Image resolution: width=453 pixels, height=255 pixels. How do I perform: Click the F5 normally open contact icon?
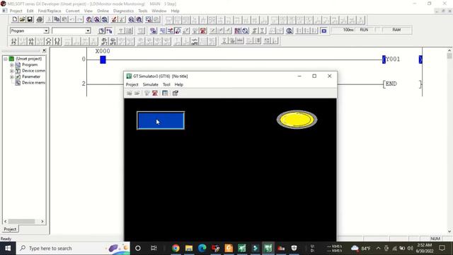pyautogui.click(x=13, y=41)
